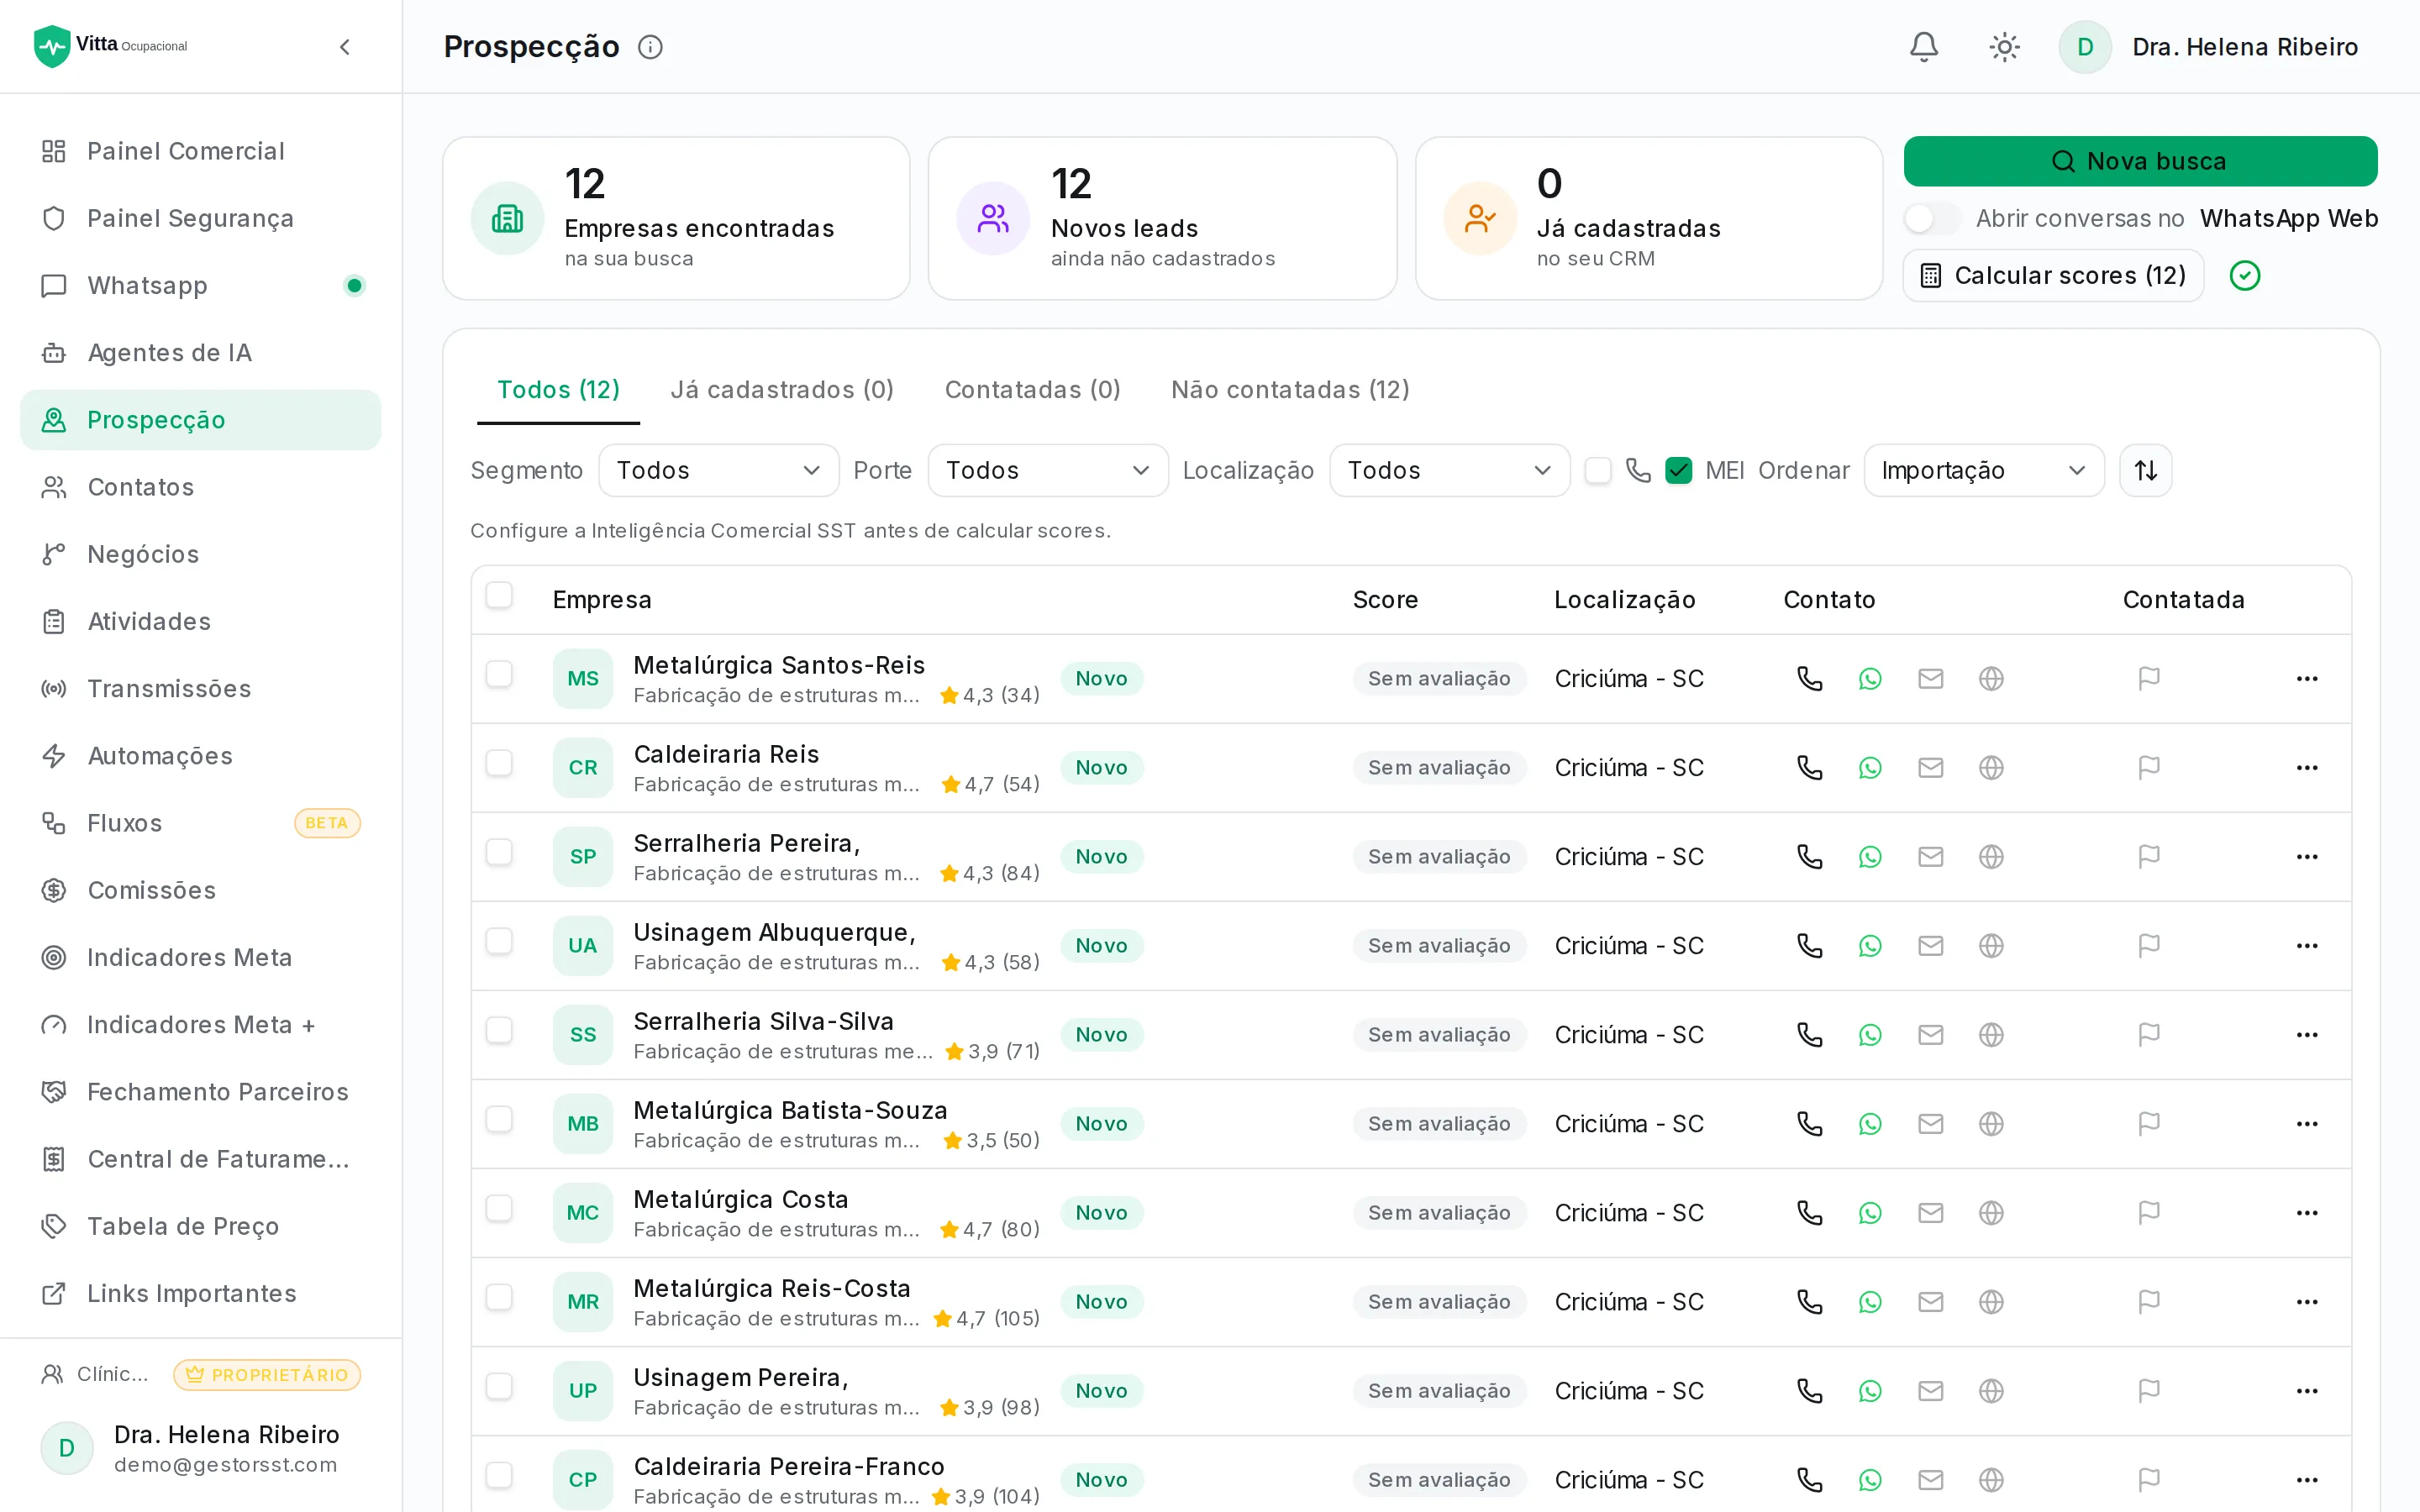2420x1512 pixels.
Task: Open the notifications bell
Action: point(1924,47)
